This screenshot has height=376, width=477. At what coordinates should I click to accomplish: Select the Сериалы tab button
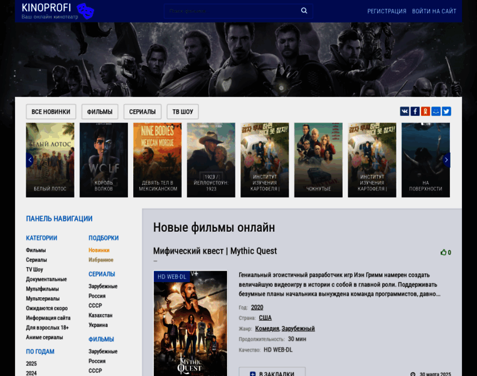click(142, 112)
